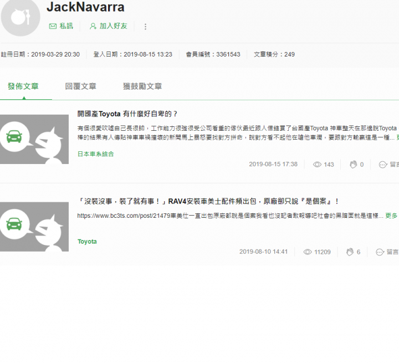Viewport: 399px width, 363px height.
Task: Click the 國產Toyota post excerpt text
Action: tap(238, 132)
